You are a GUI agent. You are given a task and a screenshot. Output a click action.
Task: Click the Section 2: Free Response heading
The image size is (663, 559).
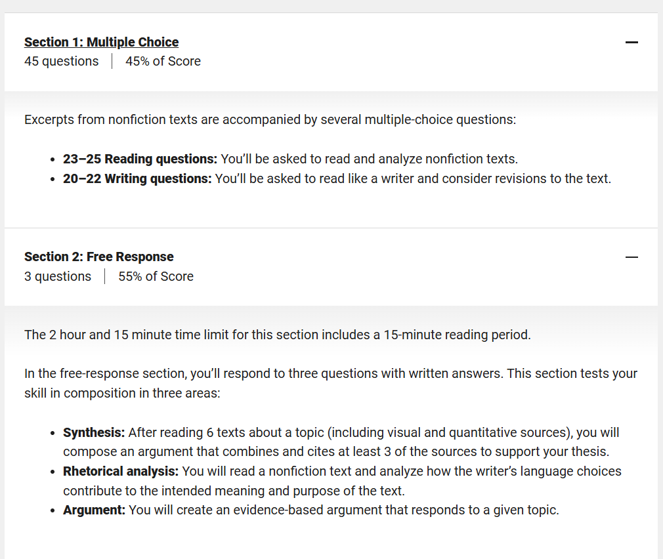pos(98,257)
